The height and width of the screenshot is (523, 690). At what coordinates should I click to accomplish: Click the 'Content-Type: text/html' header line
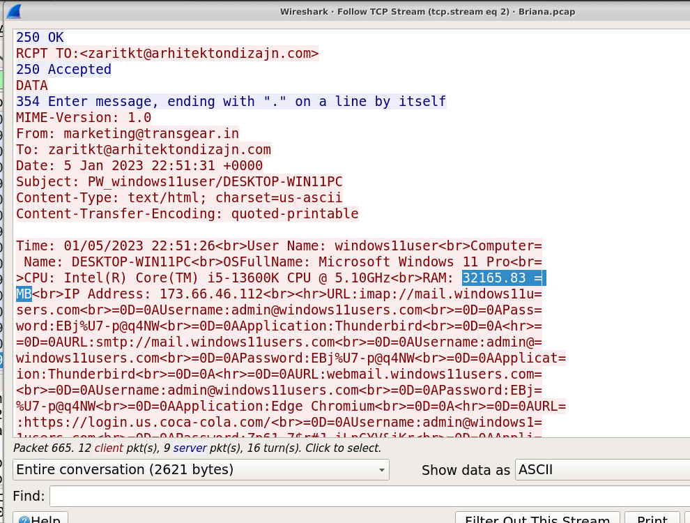[x=179, y=197]
